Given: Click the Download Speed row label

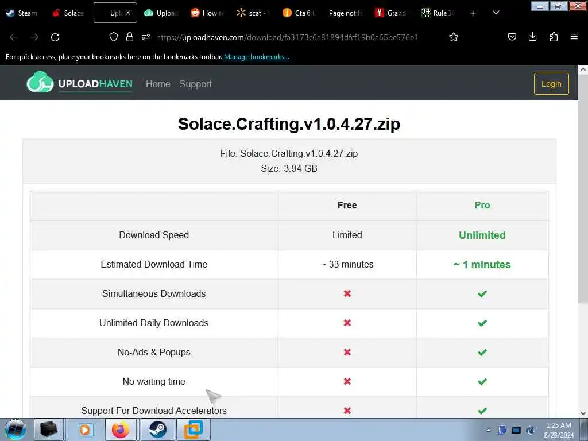Looking at the screenshot, I should (x=154, y=235).
